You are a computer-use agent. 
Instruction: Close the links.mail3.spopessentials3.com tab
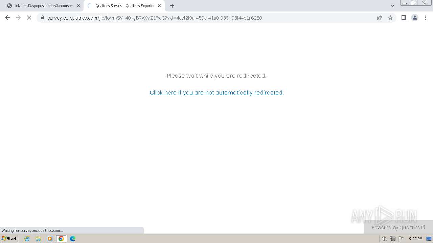click(x=78, y=6)
